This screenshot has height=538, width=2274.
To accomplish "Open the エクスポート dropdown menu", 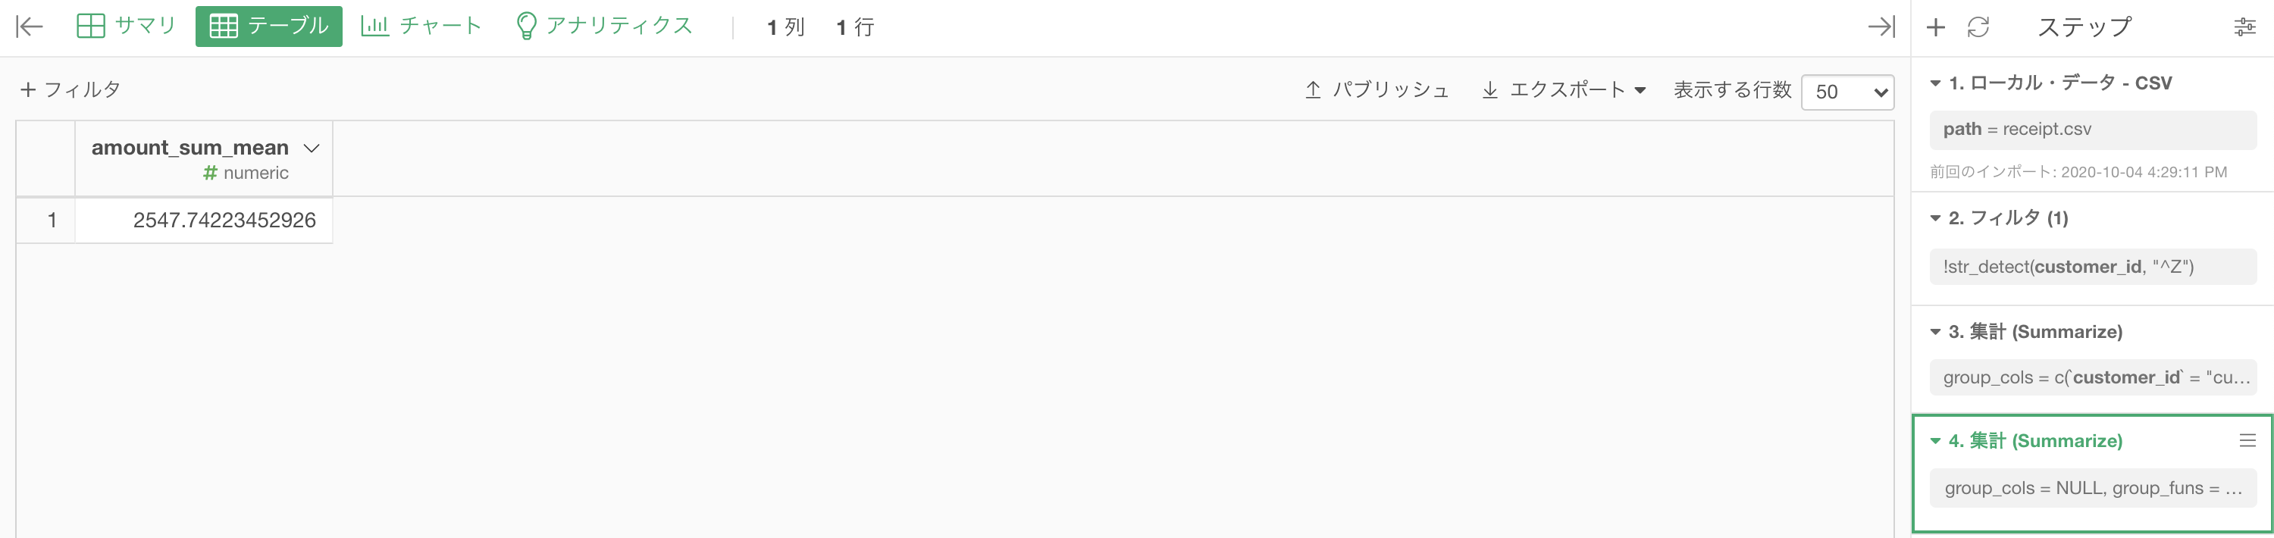I will [1563, 90].
